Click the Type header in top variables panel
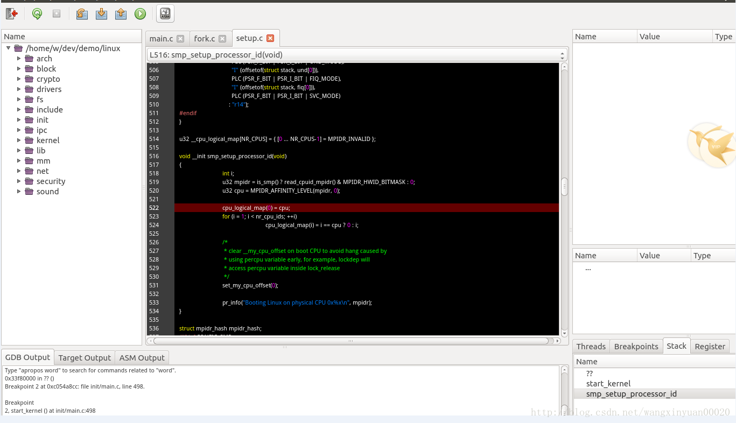The width and height of the screenshot is (736, 423). 724,37
